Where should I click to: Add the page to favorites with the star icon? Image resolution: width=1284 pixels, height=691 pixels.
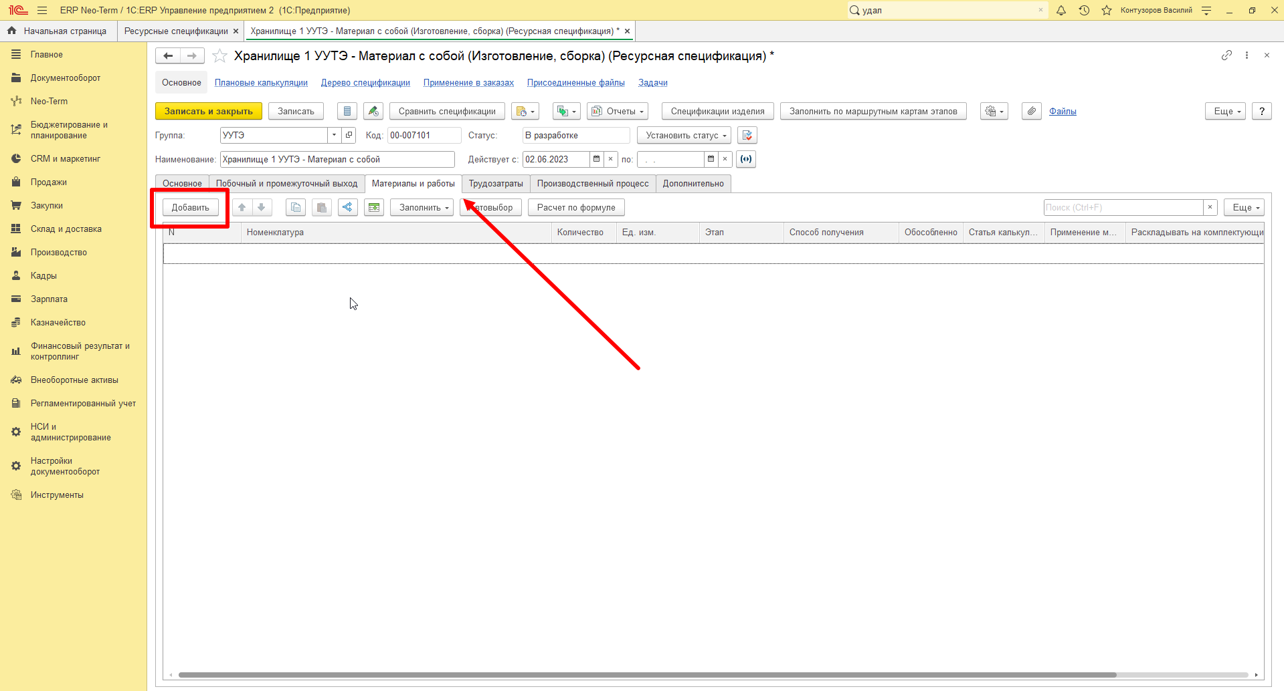point(219,56)
